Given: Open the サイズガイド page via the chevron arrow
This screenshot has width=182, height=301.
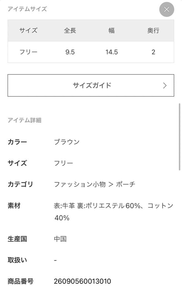Looking at the screenshot, I should (164, 85).
